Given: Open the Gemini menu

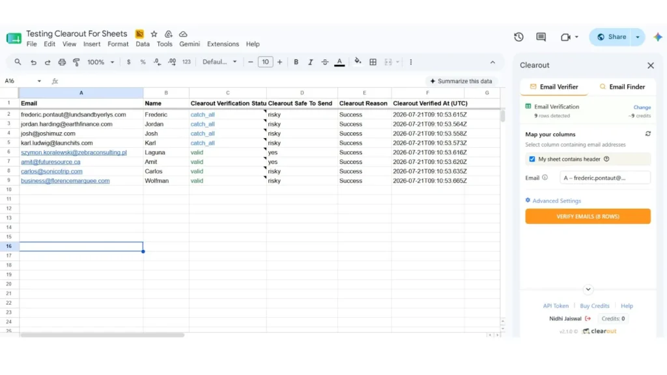Looking at the screenshot, I should [190, 44].
